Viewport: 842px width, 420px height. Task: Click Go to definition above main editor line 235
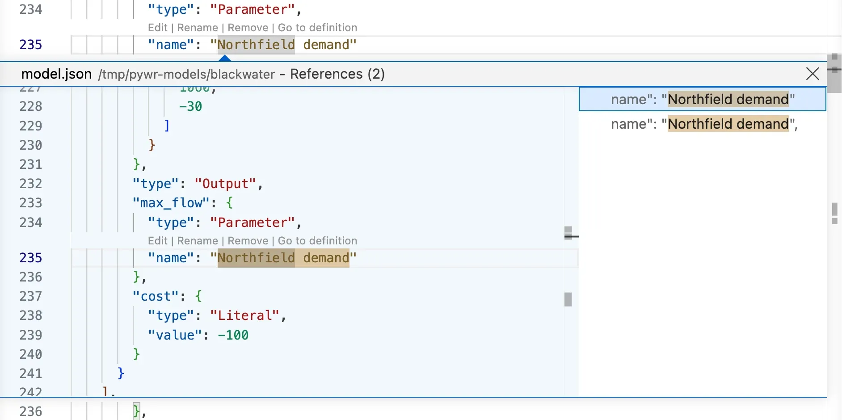(317, 28)
